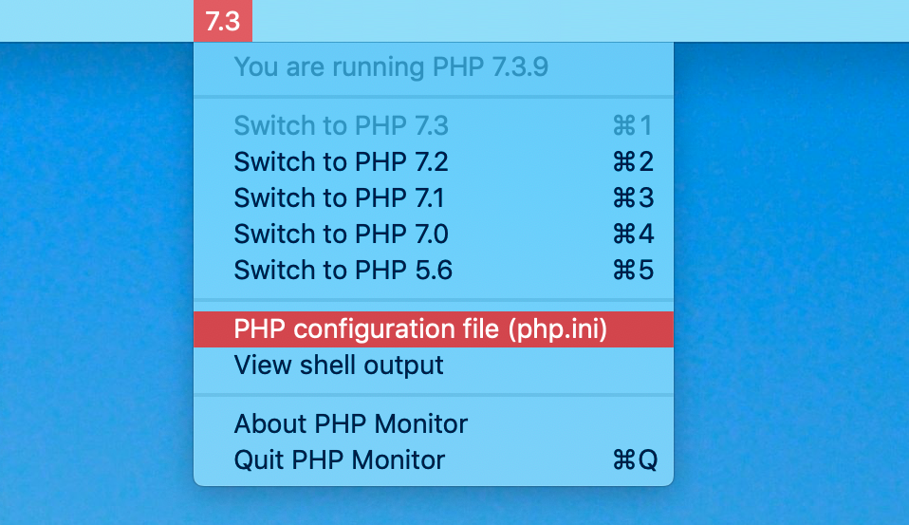Switch to PHP 7.1
The image size is (909, 525).
(x=434, y=197)
